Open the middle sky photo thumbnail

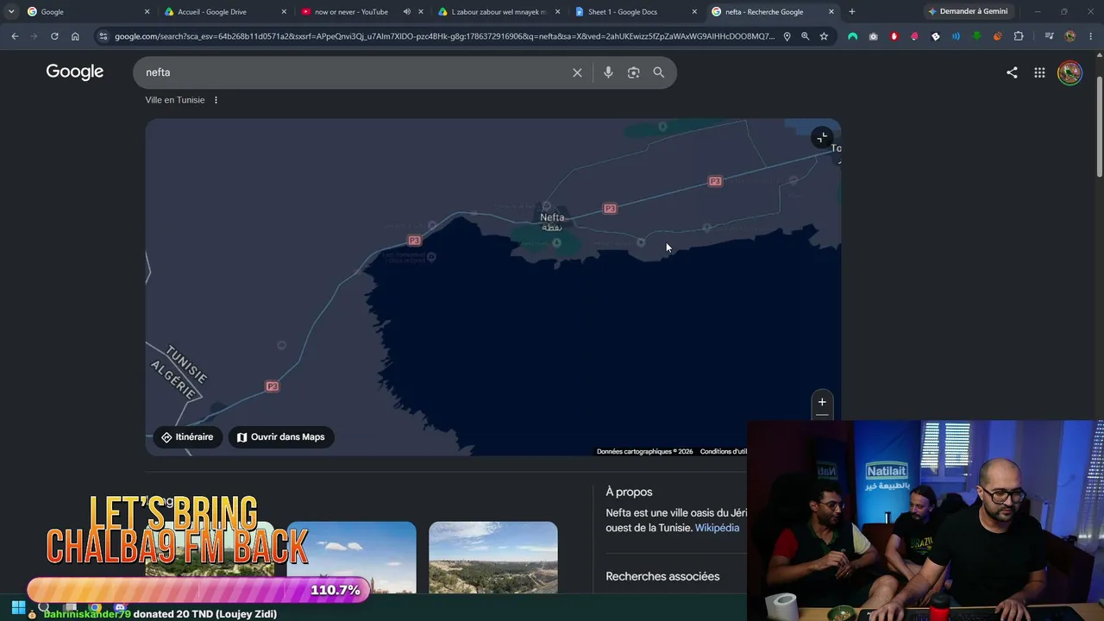point(351,557)
